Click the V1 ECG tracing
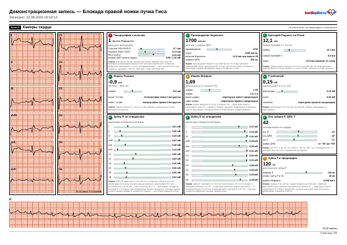 [80, 46]
